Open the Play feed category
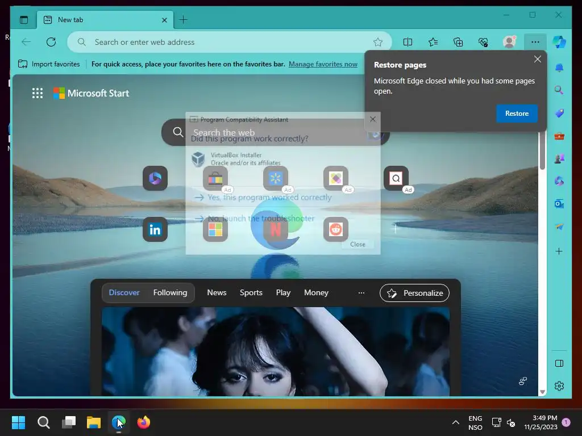The width and height of the screenshot is (582, 436). 283,292
